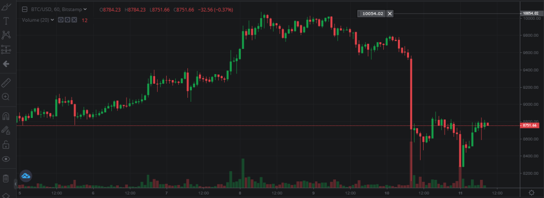Remove the Volume indicator with X

[74, 20]
